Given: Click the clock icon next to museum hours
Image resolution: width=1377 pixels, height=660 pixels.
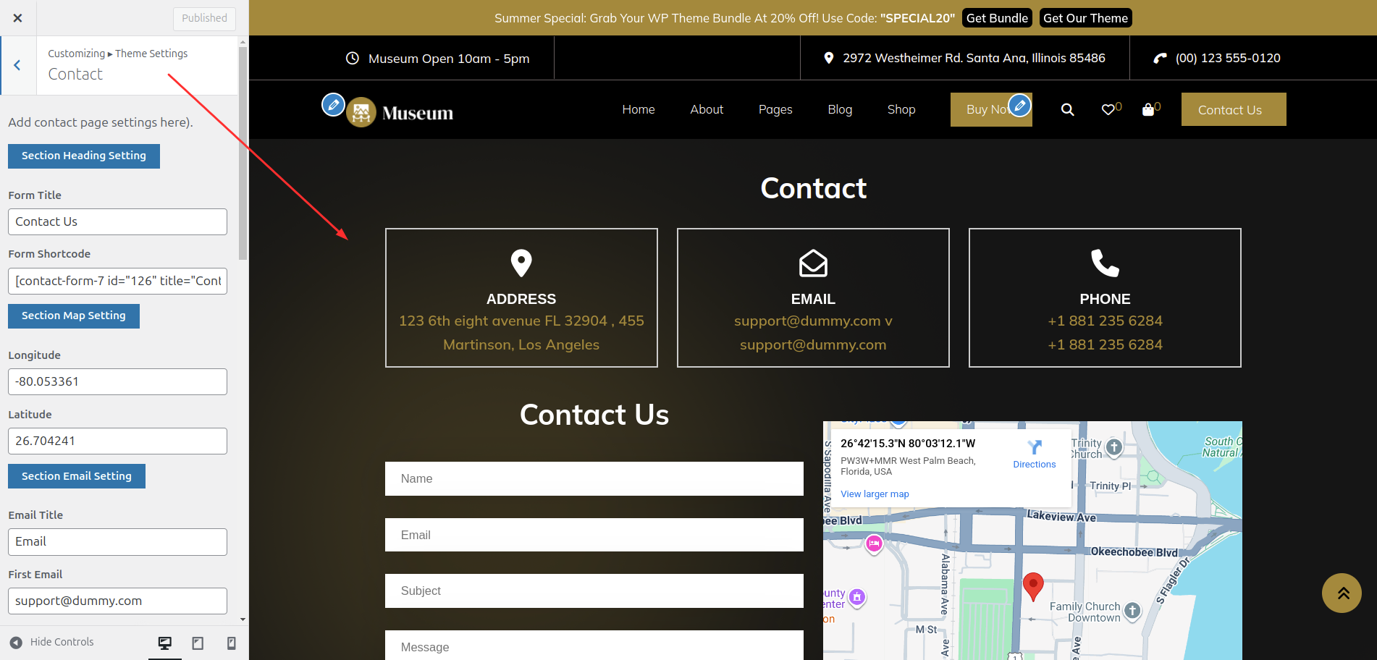Looking at the screenshot, I should 352,58.
